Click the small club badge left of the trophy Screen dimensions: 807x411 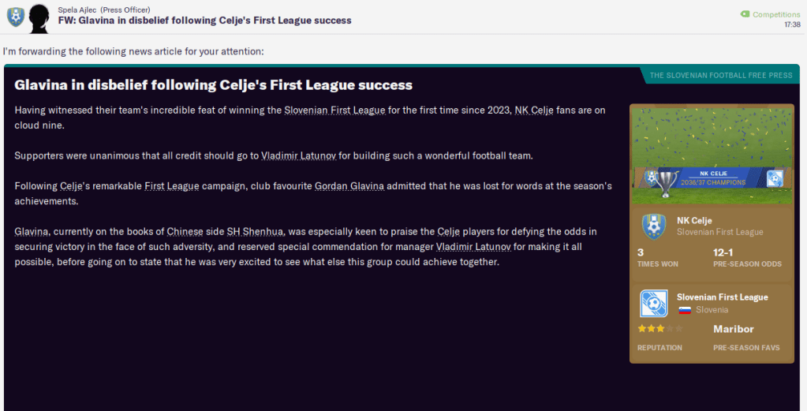651,177
